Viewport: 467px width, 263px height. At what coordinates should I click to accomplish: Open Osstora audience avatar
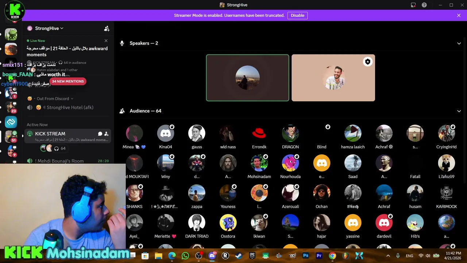228,222
